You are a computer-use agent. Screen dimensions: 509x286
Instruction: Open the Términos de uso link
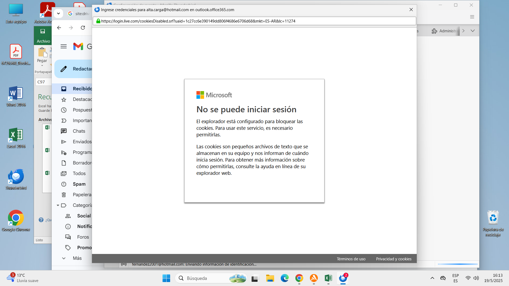point(351,259)
